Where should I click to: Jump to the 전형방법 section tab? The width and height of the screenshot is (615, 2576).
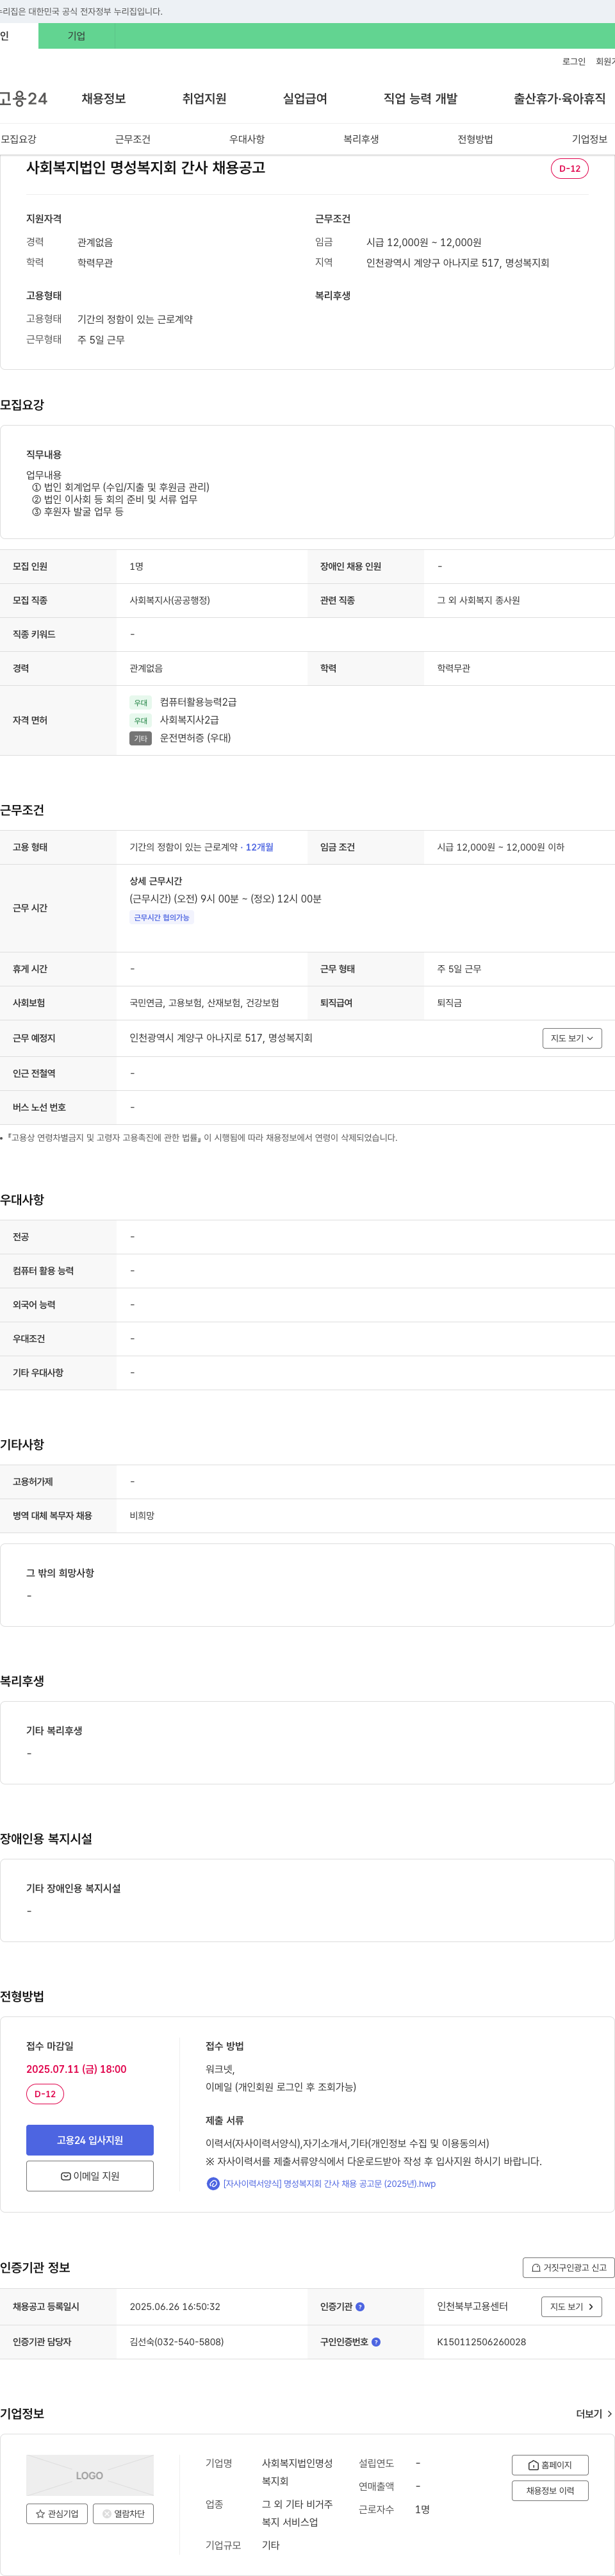475,139
